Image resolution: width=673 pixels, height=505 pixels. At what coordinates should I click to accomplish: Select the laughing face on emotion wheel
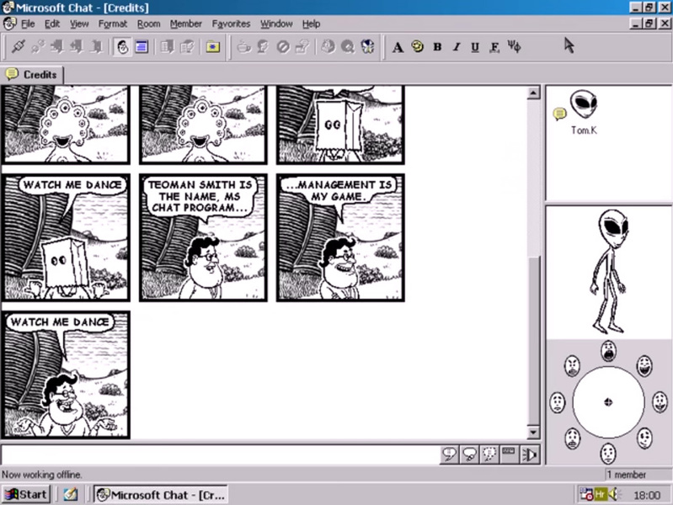tap(644, 366)
